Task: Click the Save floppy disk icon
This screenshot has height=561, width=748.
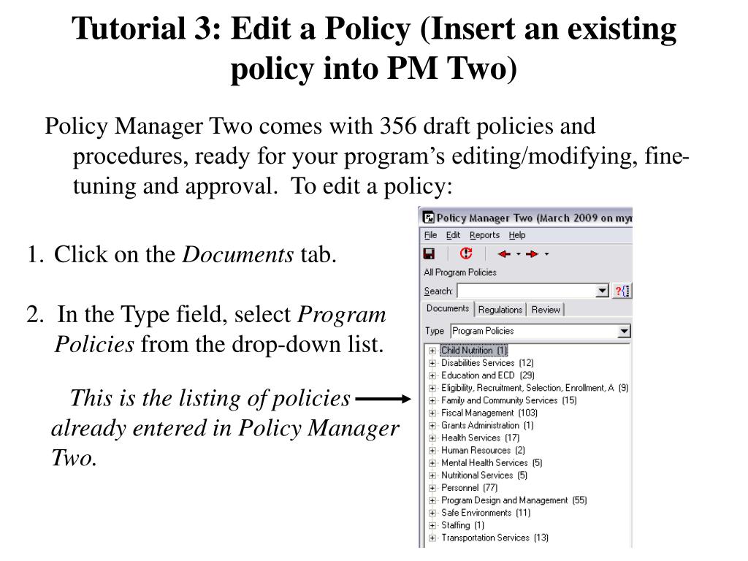Action: tap(430, 253)
